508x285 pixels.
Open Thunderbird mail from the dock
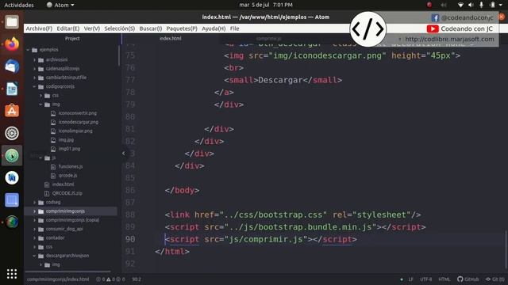pos(12,66)
